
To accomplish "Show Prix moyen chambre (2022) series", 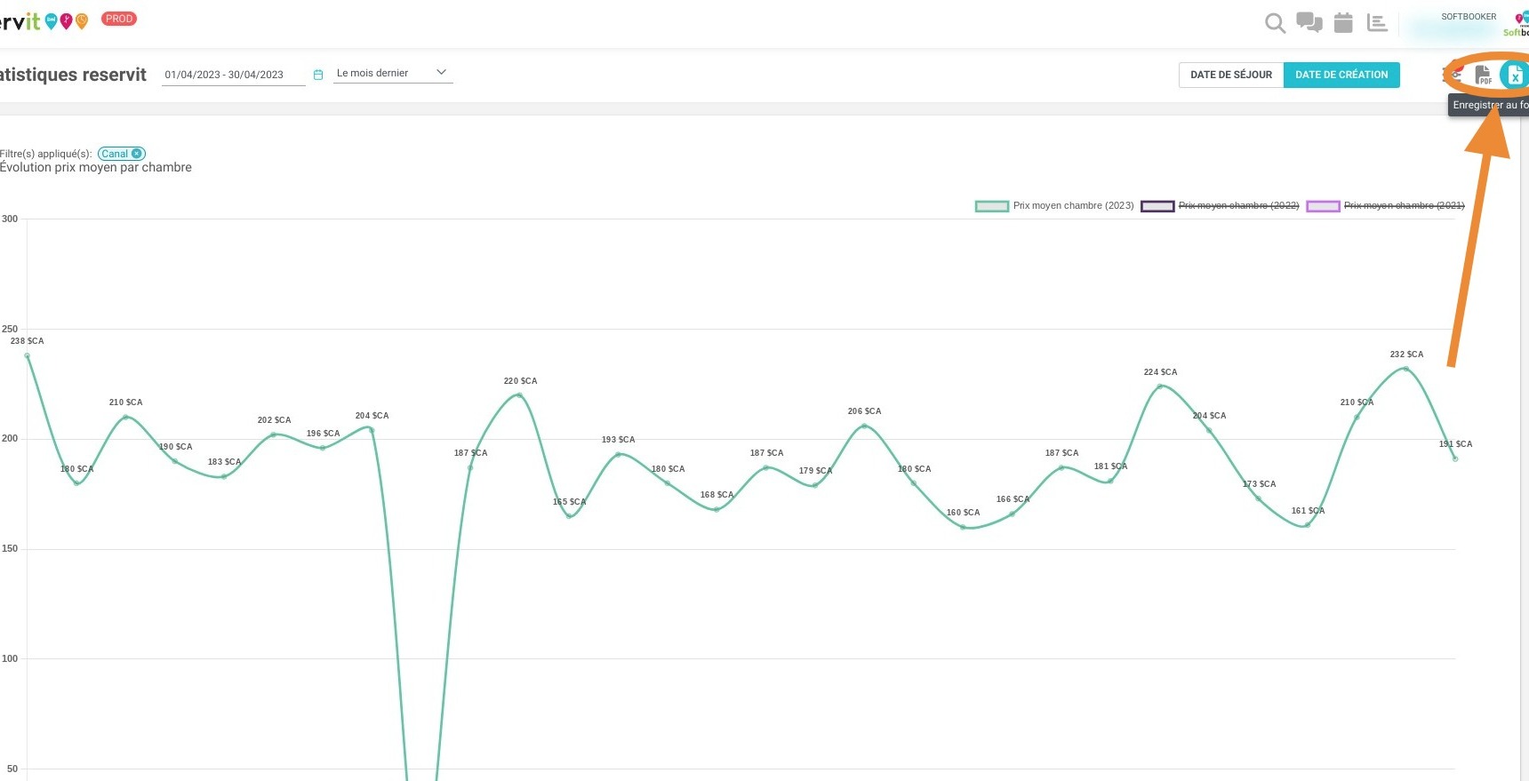I will tap(1220, 205).
